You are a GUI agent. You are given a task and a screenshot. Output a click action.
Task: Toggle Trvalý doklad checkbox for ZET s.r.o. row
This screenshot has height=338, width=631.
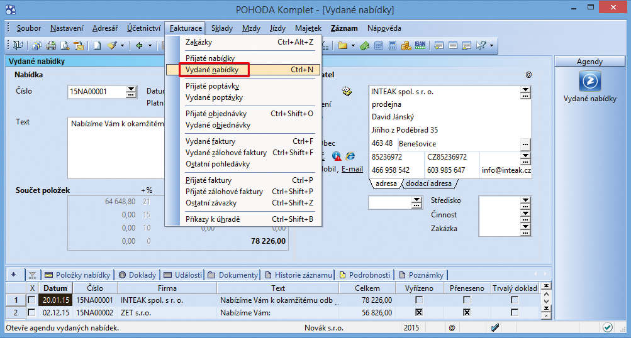514,312
